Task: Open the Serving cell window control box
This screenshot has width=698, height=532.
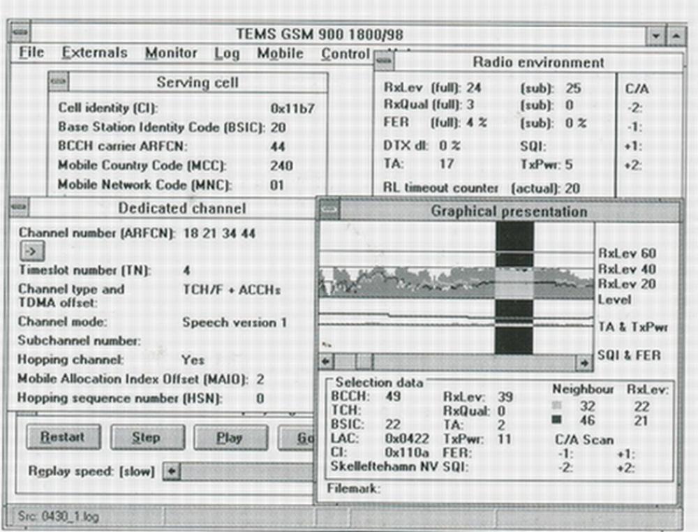Action: click(59, 82)
